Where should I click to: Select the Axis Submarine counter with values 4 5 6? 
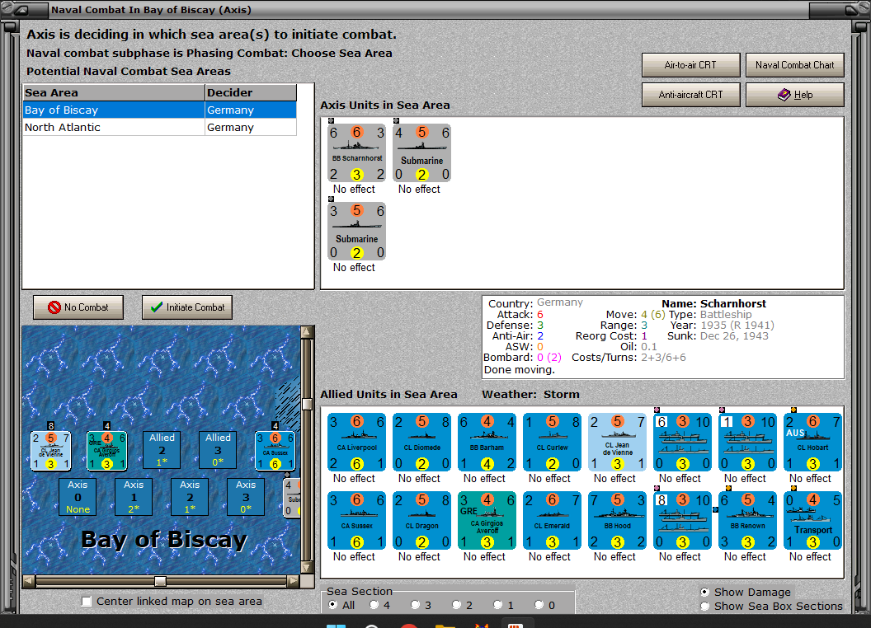click(421, 153)
